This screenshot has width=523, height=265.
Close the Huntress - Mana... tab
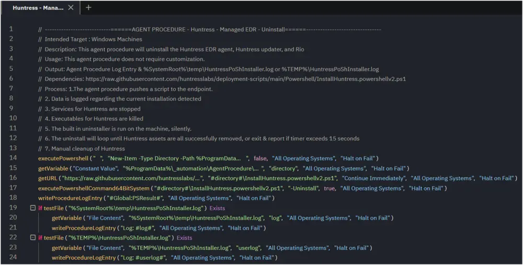71,7
